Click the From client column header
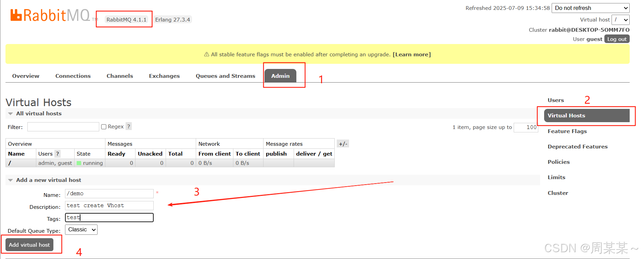The width and height of the screenshot is (642, 259). click(215, 154)
